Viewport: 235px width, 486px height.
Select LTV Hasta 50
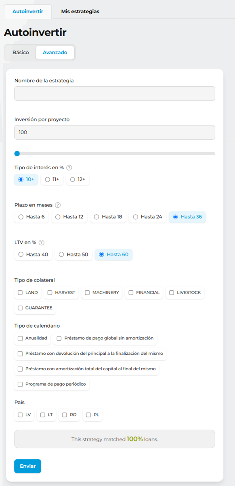pyautogui.click(x=73, y=255)
